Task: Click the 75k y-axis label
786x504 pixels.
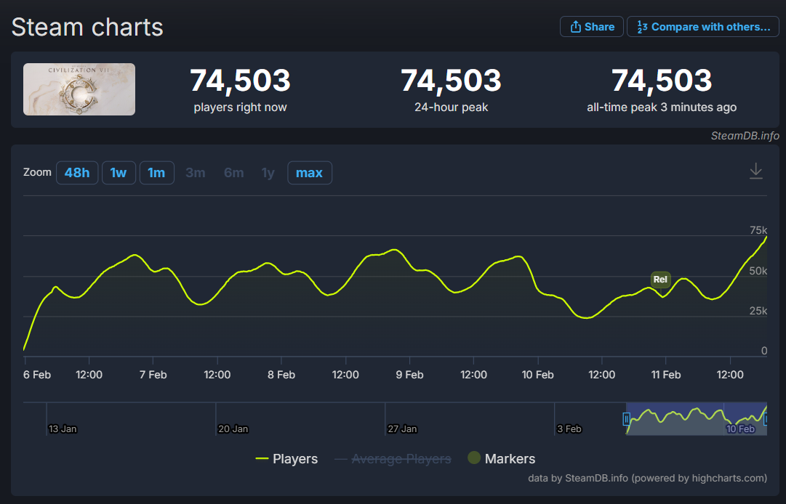Action: pyautogui.click(x=758, y=230)
